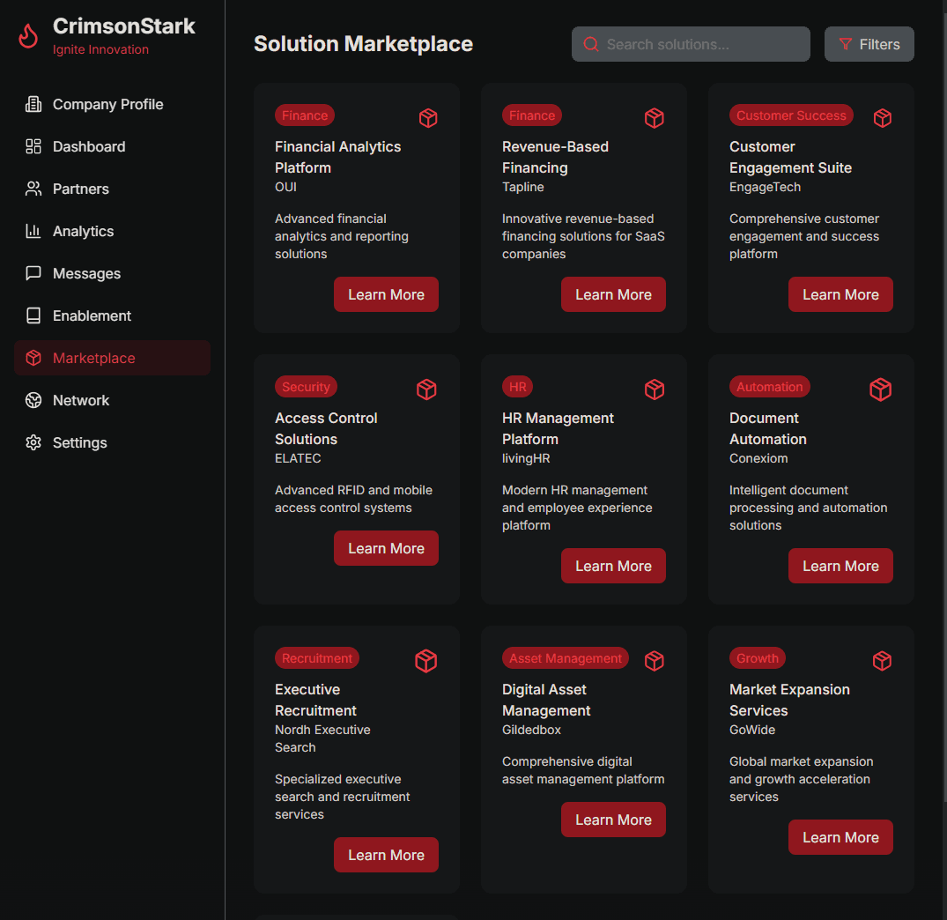
Task: Click the Marketplace box icon in sidebar
Action: coord(33,358)
